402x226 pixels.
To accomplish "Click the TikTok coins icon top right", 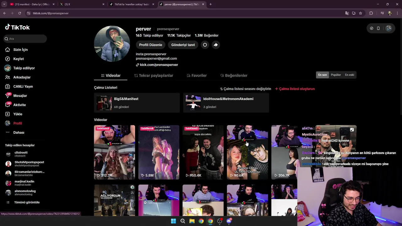I will click(x=372, y=28).
